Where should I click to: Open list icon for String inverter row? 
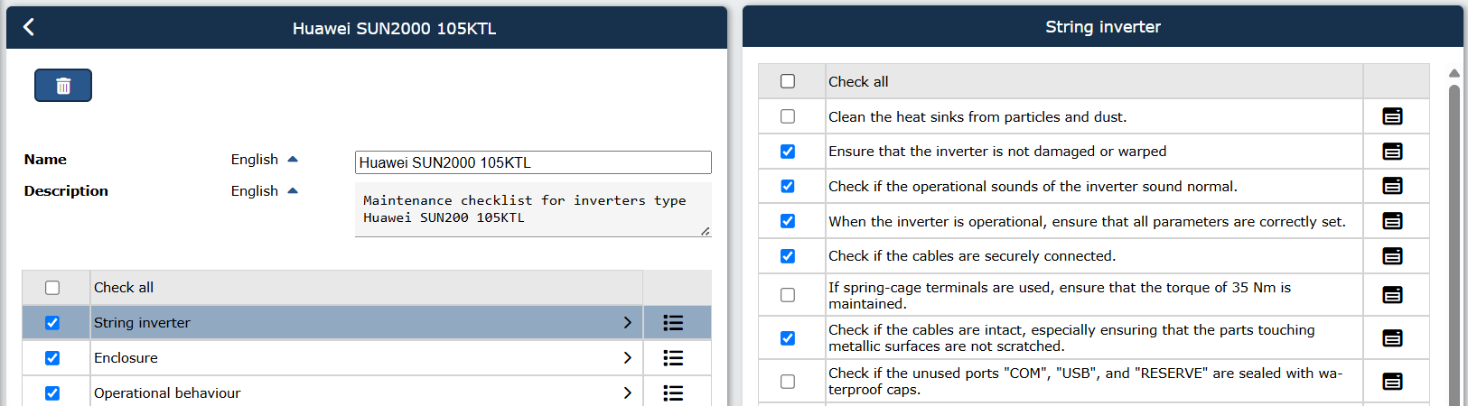tap(673, 323)
